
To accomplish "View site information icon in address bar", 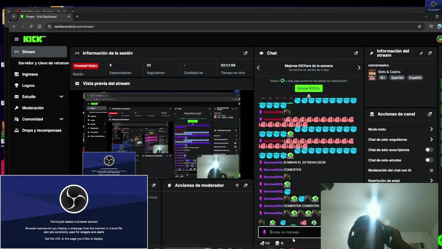I will click(49, 26).
